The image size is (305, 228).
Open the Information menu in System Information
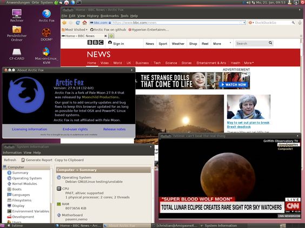tap(12, 153)
